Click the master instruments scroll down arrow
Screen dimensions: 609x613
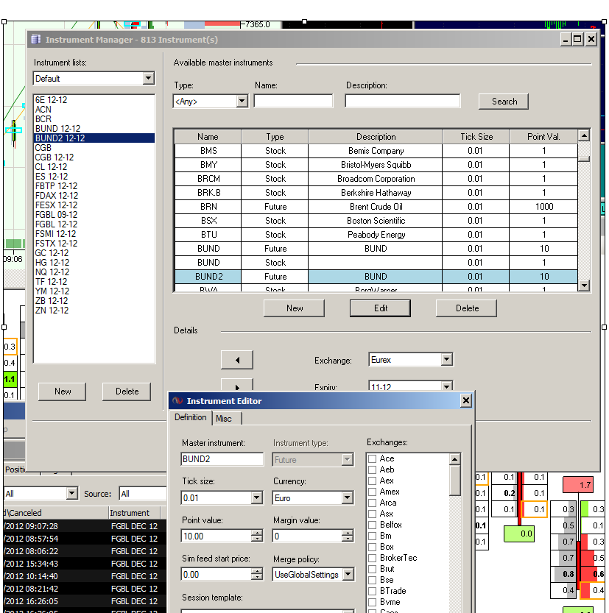pos(584,286)
